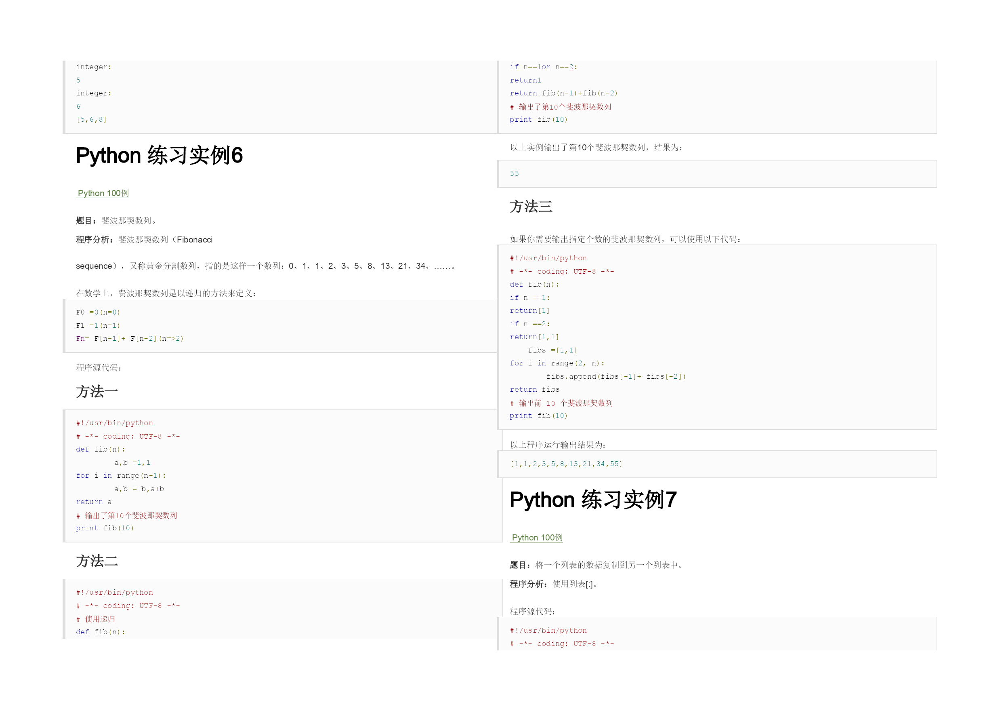Screen dimensions: 1002x709
Task: Click the formula Fn= F[n-1]+ F[n-2](n=>2)
Action: point(130,339)
